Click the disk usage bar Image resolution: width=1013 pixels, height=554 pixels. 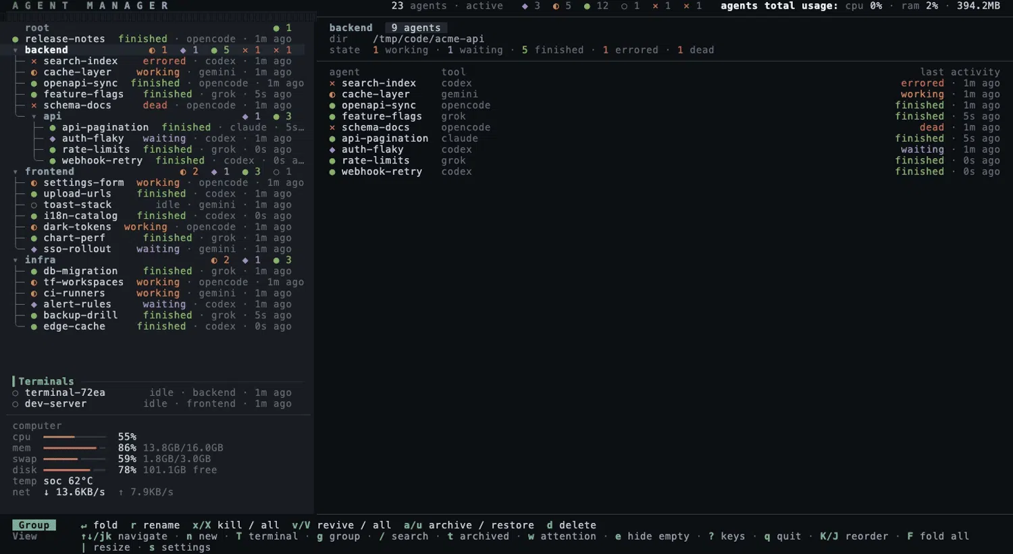click(x=74, y=470)
